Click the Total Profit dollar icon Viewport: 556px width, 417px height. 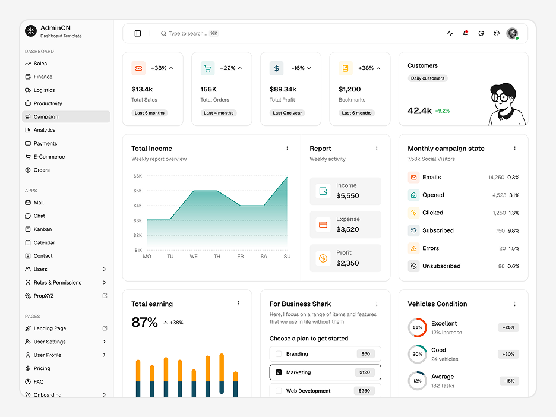pos(277,68)
